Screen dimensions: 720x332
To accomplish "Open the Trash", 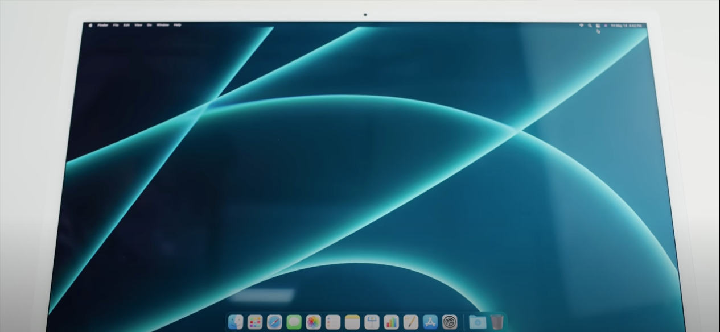I will 497,322.
